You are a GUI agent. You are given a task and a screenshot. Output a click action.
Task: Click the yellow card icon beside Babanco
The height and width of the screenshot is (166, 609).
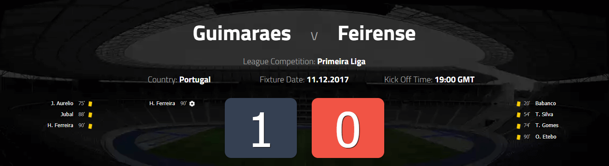[518, 103]
